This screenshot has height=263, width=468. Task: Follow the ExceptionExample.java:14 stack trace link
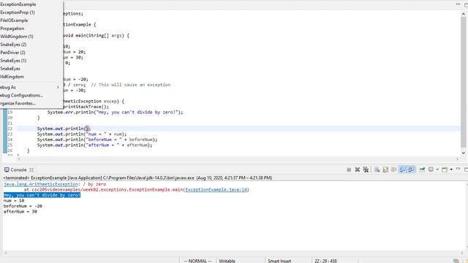216,190
